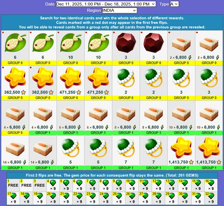The width and height of the screenshot is (224, 206).
Task: Click the FREE cell for flip 2
Action: [27, 185]
